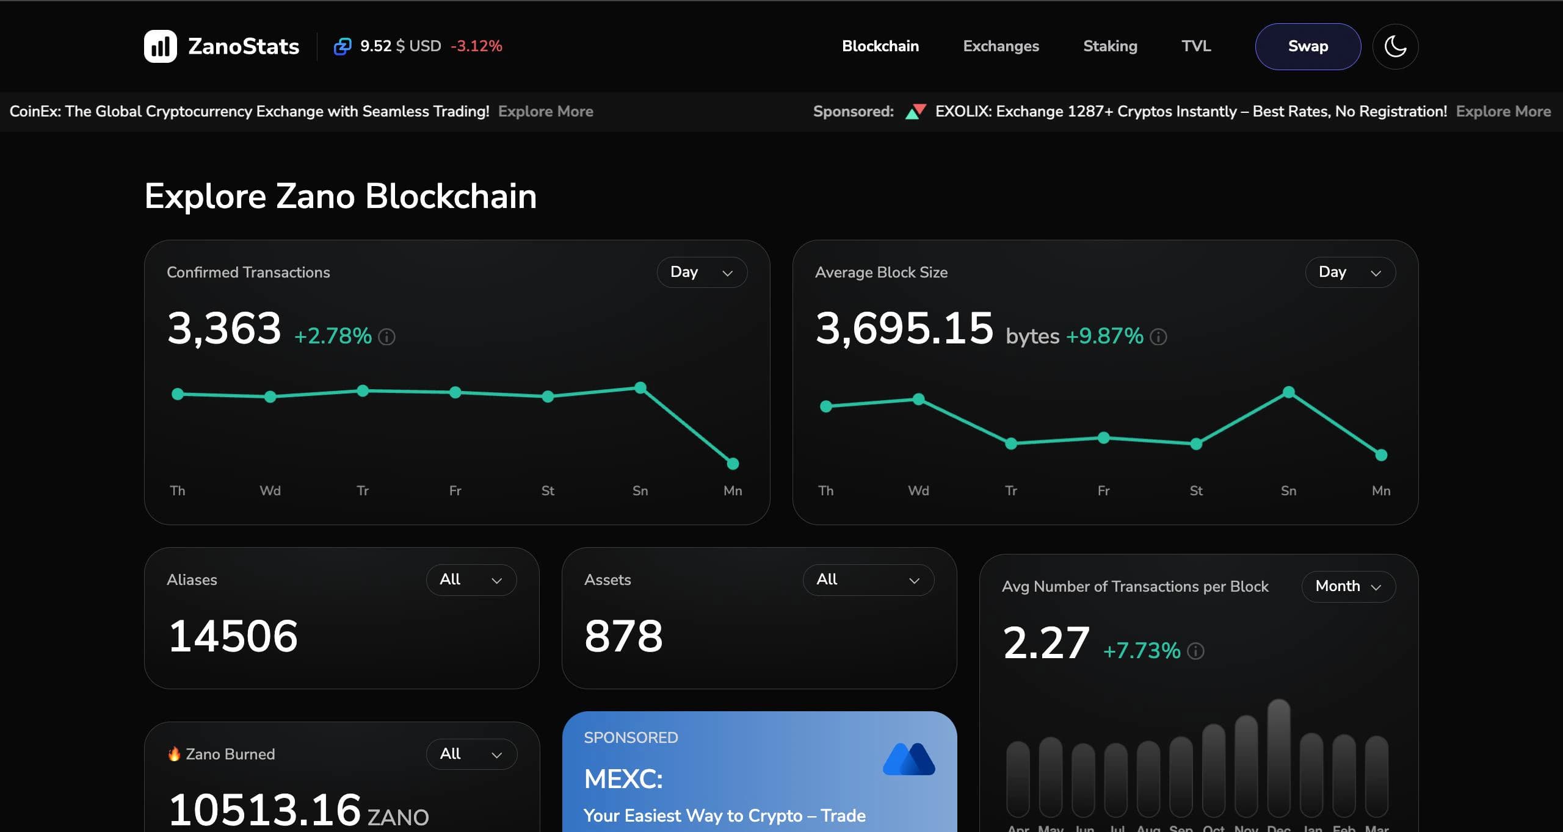Click the flame icon beside Zano Burned
Viewport: 1563px width, 832px height.
174,754
